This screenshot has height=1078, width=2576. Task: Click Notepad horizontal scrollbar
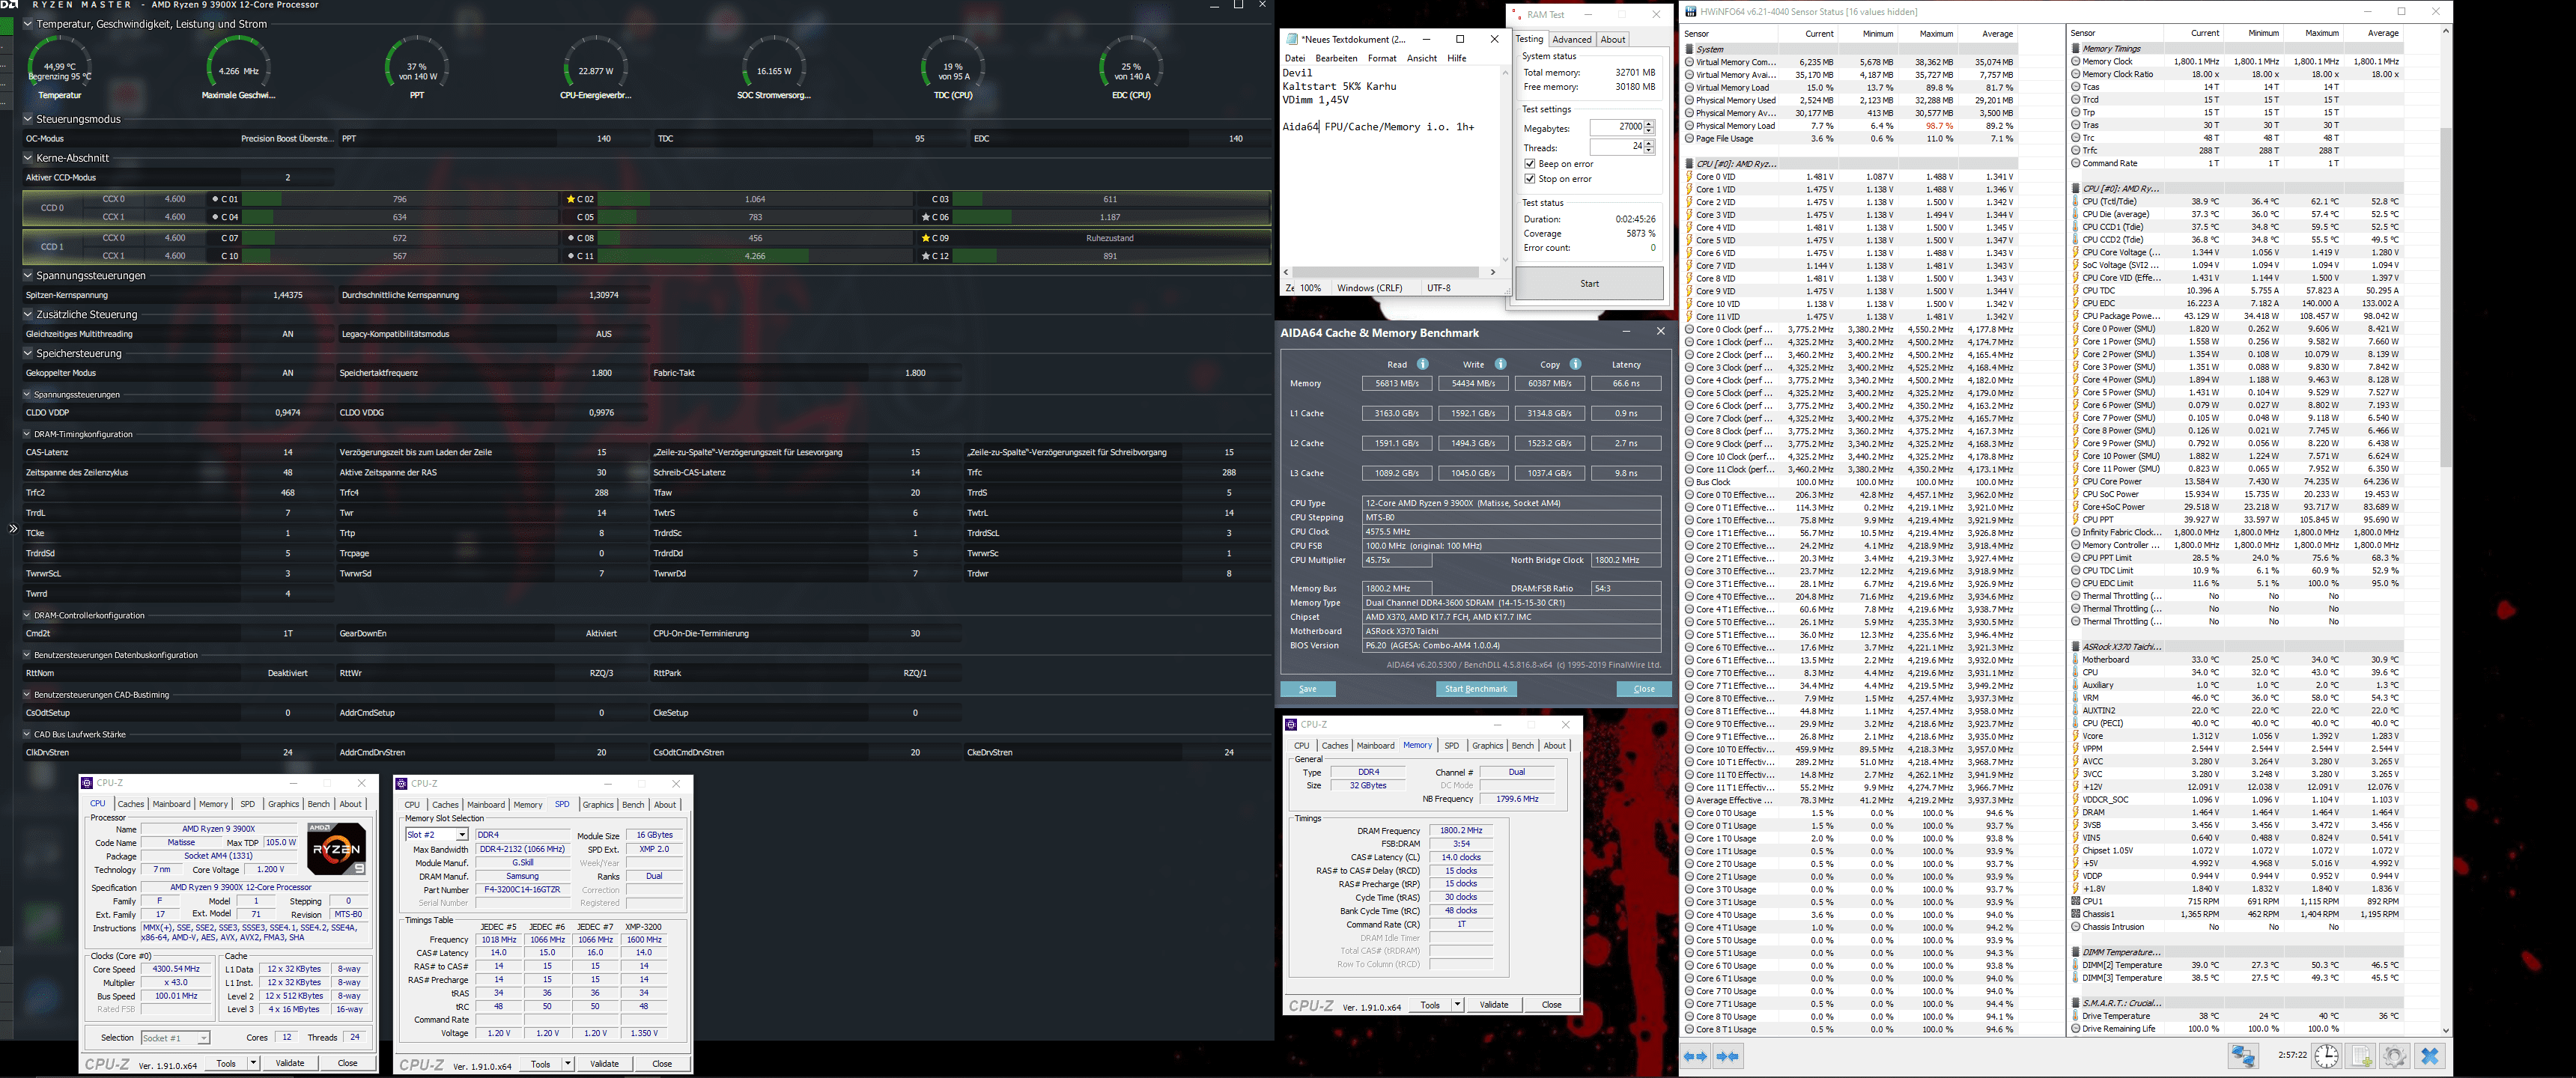(1386, 272)
